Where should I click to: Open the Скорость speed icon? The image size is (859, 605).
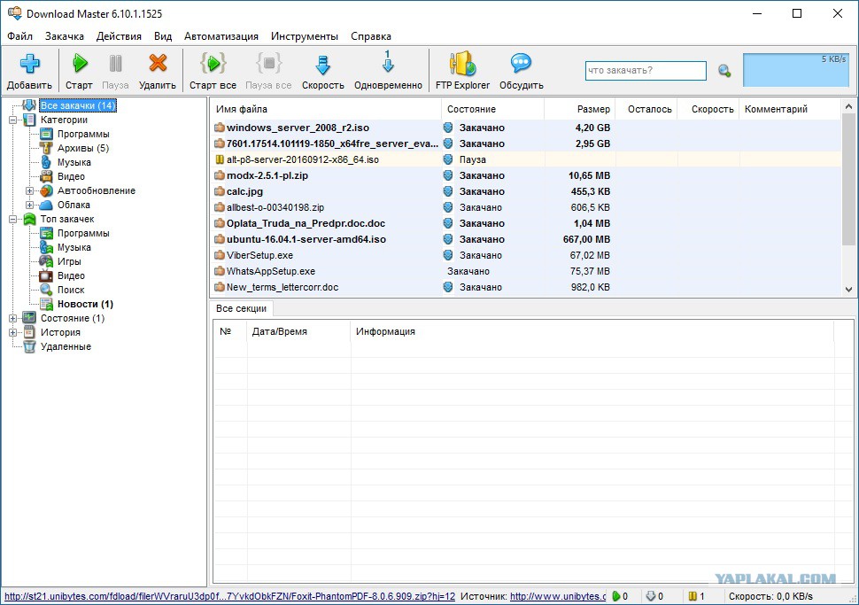322,65
